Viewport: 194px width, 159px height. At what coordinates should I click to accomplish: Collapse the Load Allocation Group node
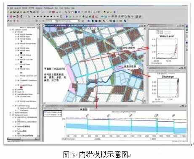click(13, 94)
